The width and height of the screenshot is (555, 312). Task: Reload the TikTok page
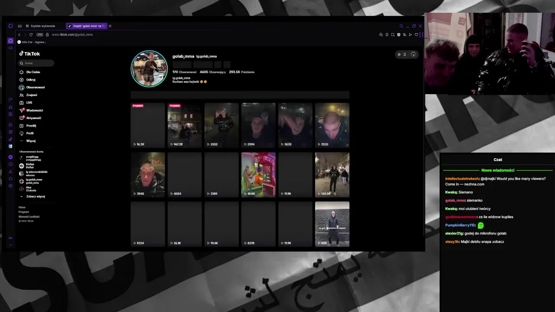point(31,35)
